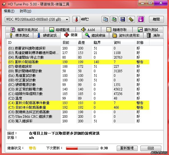
Task: Select row (07) 尋道錯誤率
Action: point(78,67)
